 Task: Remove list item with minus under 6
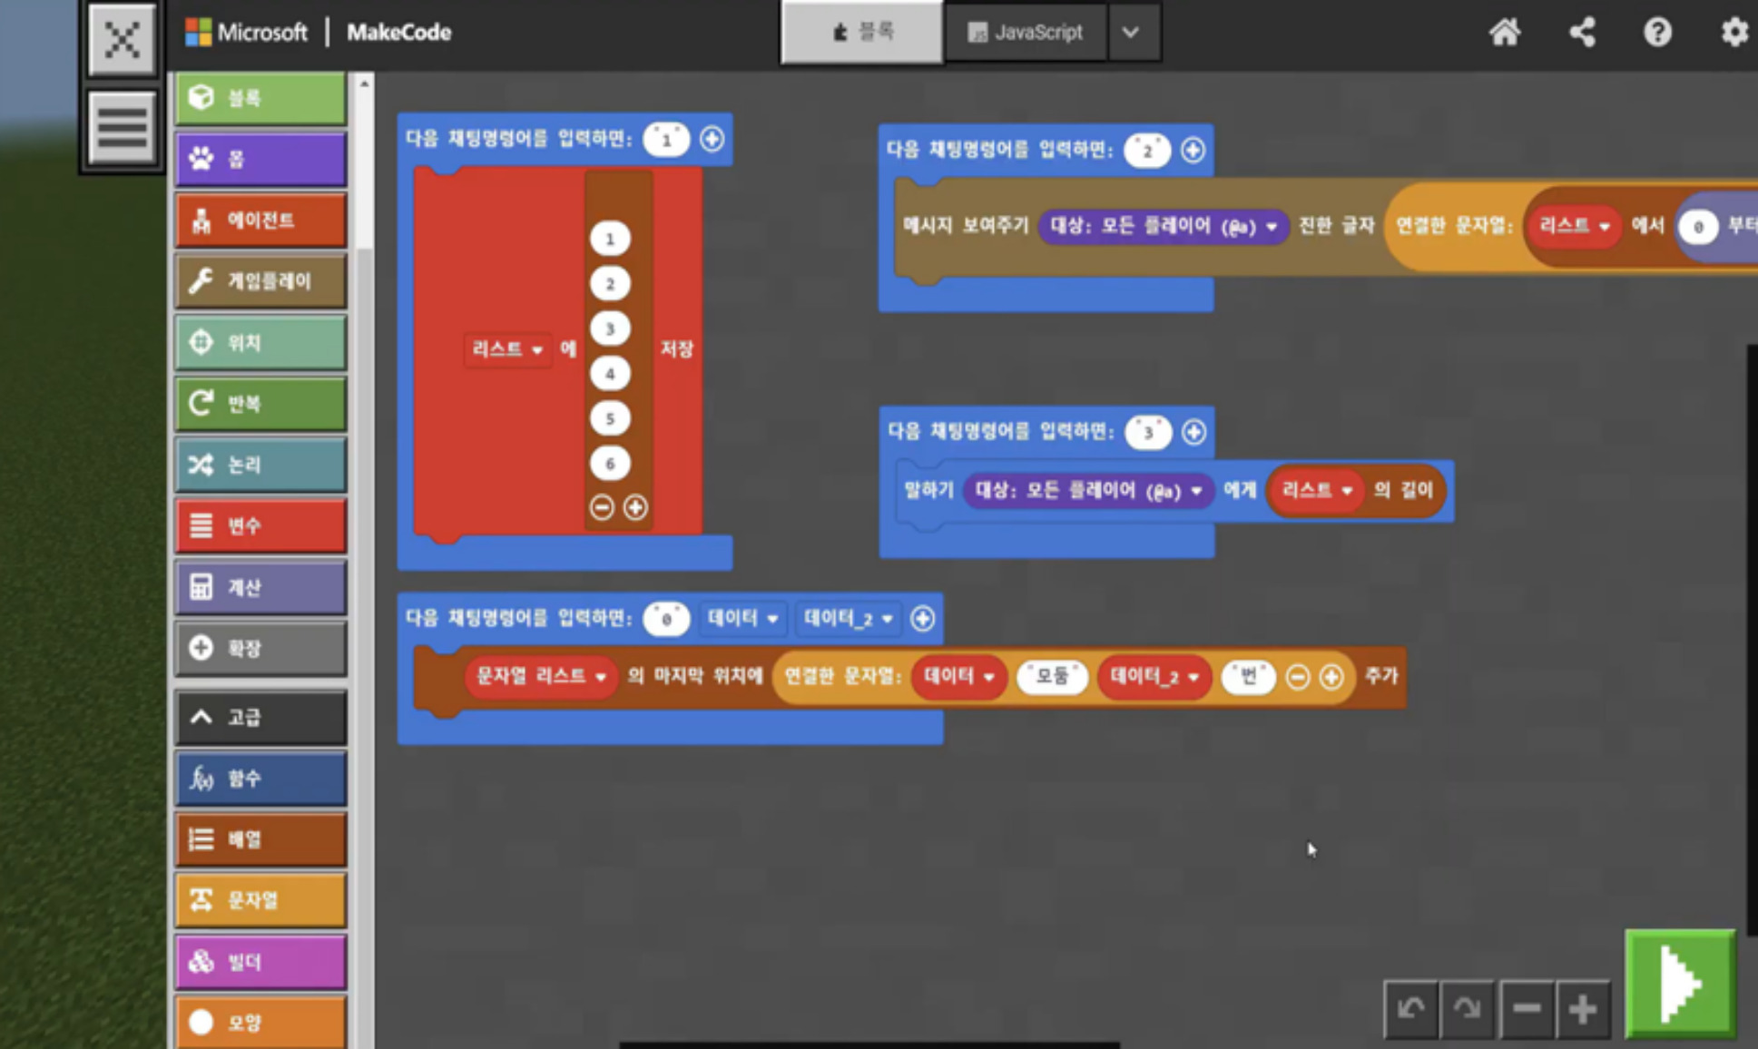coord(602,507)
